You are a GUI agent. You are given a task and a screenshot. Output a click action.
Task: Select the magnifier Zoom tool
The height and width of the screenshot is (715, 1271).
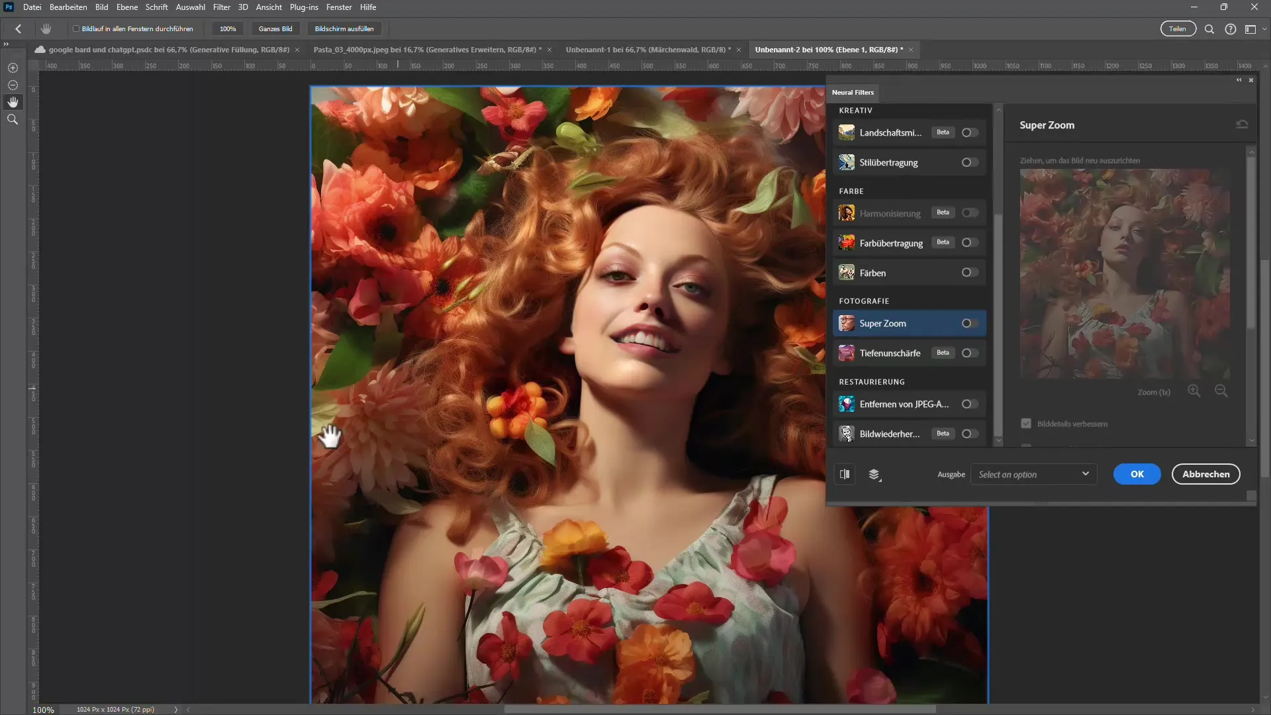[x=13, y=119]
